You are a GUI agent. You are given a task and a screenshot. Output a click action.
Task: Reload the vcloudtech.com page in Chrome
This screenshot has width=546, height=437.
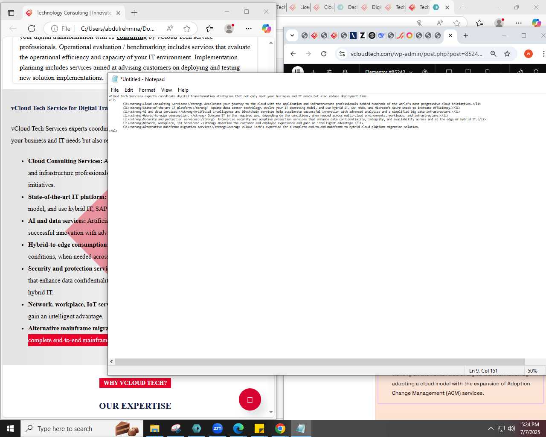point(324,54)
